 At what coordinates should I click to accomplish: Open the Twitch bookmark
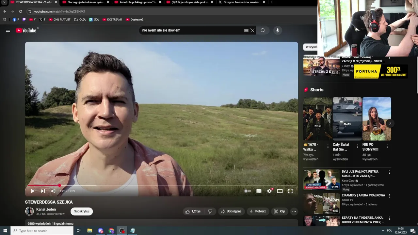pyautogui.click(x=24, y=20)
